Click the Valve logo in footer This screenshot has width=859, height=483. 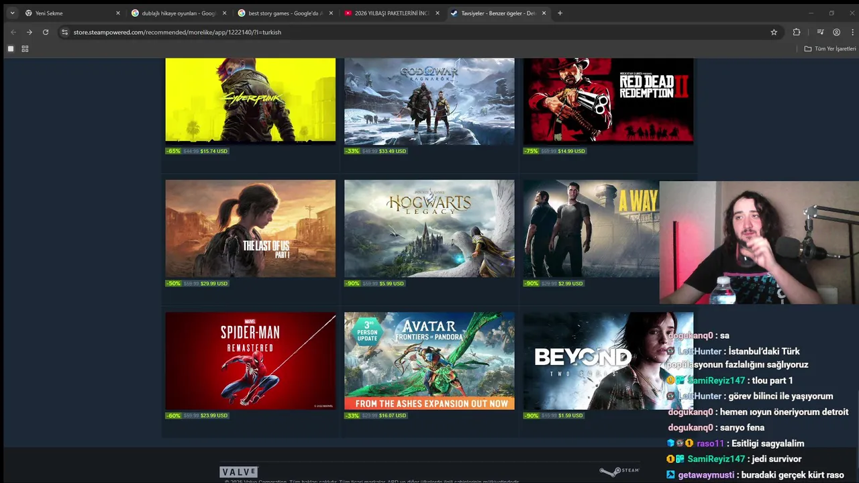tap(239, 472)
